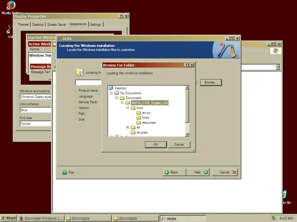297x222 pixels.
Task: Select the Downloads folder icon in tree
Action: click(122, 98)
